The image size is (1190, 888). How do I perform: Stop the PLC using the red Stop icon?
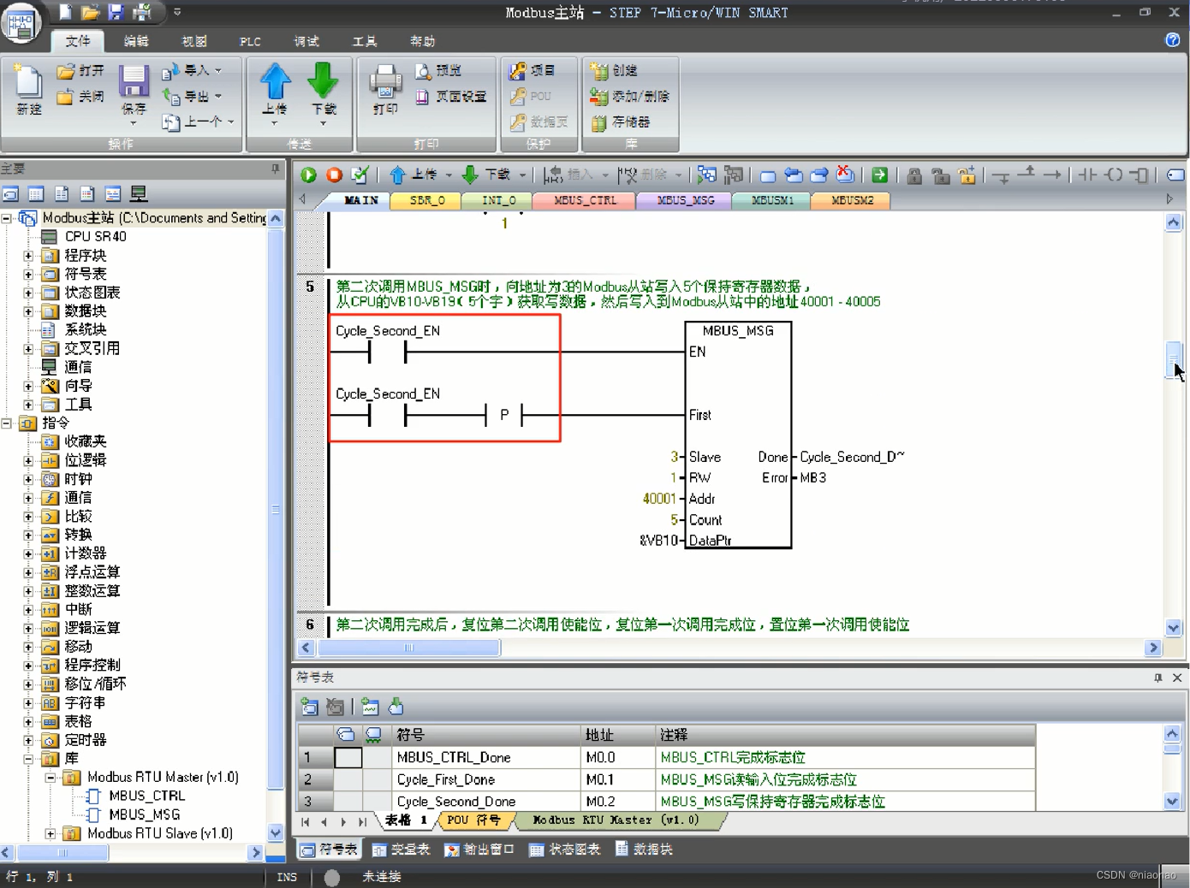(x=334, y=175)
